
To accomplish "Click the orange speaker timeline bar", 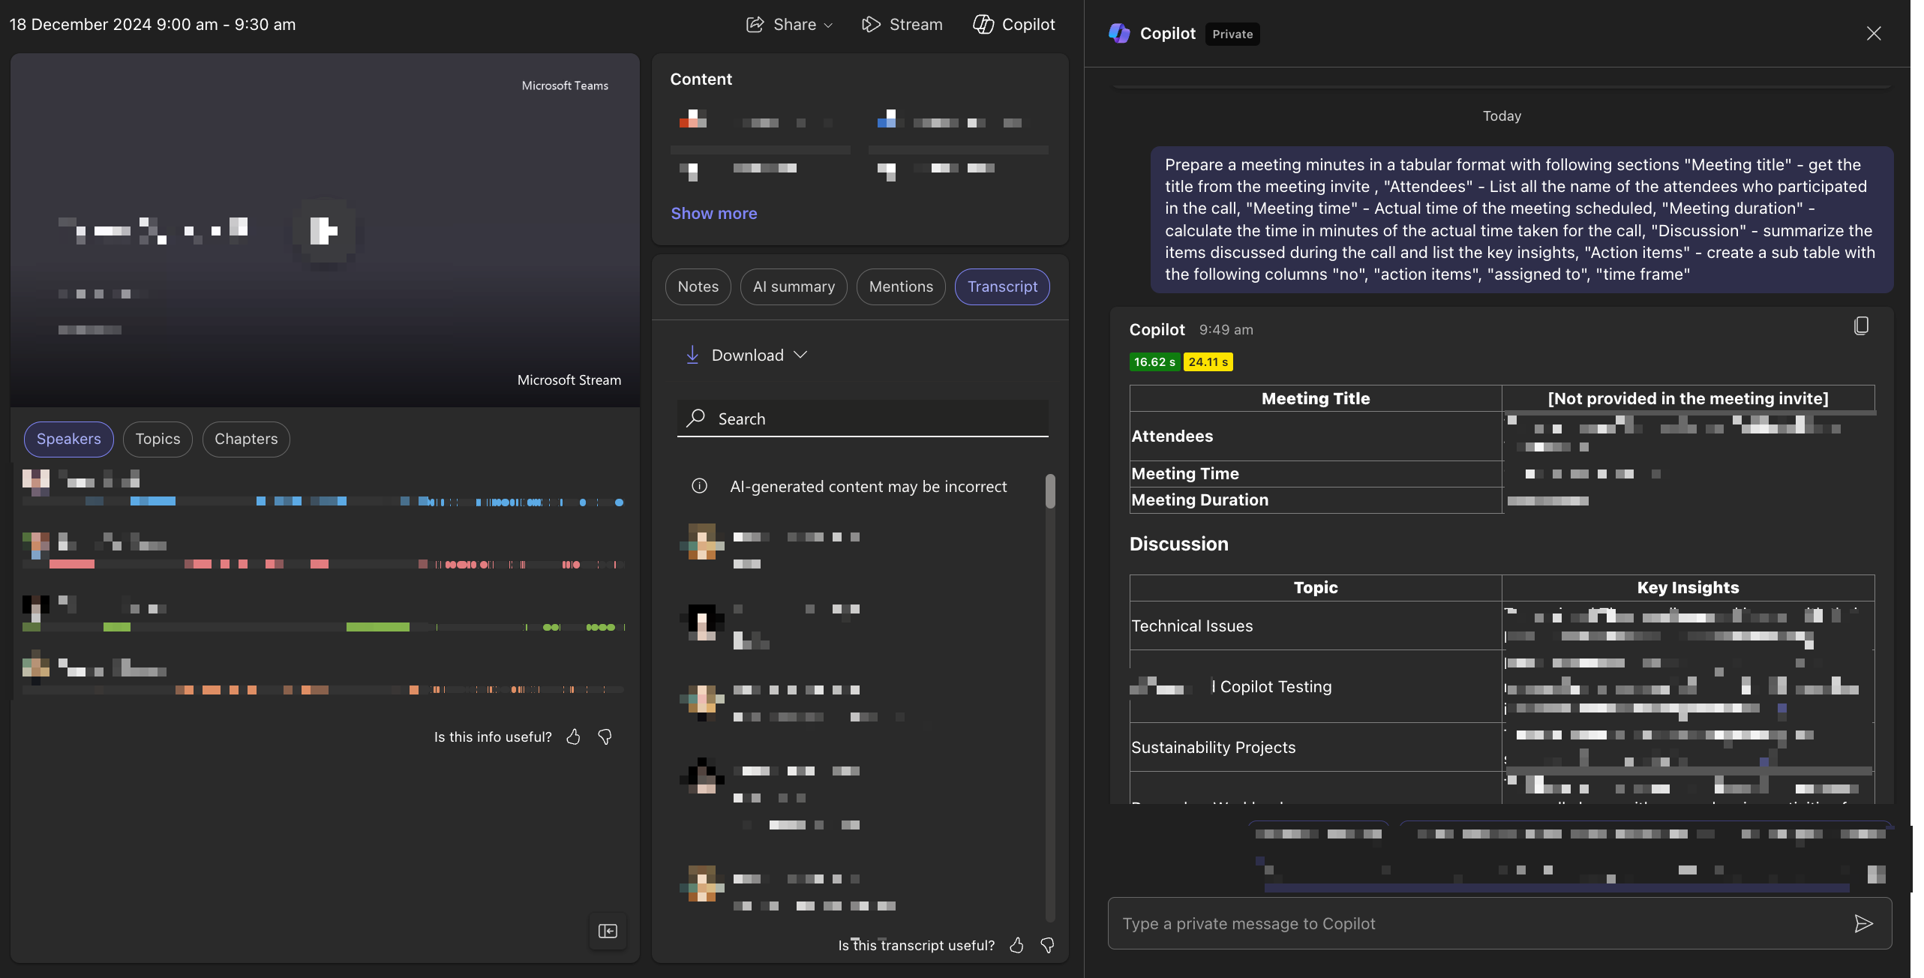I will (323, 689).
